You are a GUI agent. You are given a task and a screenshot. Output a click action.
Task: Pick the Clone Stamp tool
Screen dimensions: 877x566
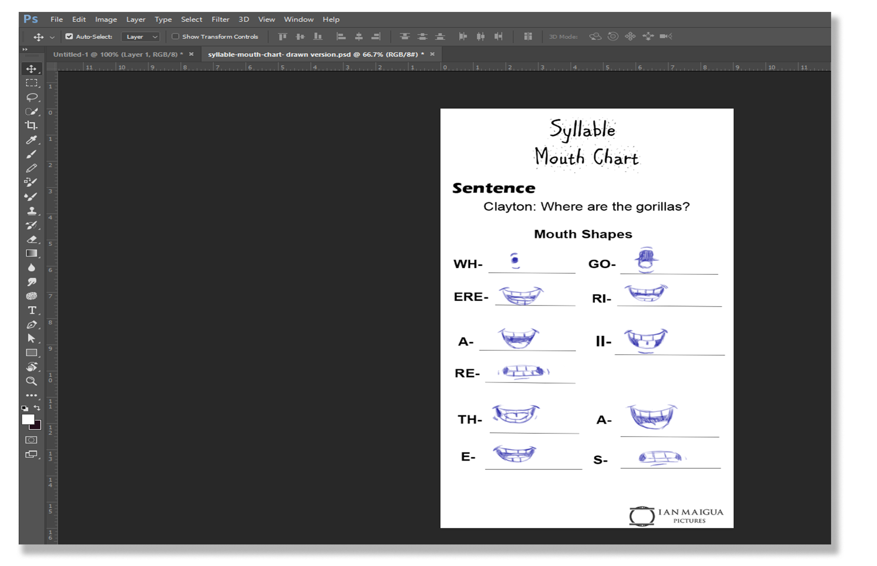pyautogui.click(x=32, y=210)
